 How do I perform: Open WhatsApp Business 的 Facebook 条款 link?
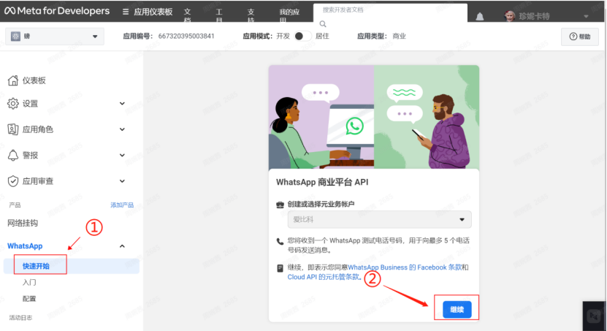pyautogui.click(x=405, y=267)
